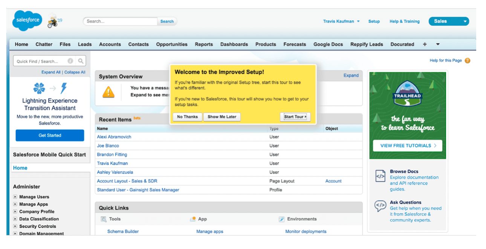This screenshot has height=249, width=486.
Task: Click the Help for this Page link
Action: [x=446, y=61]
